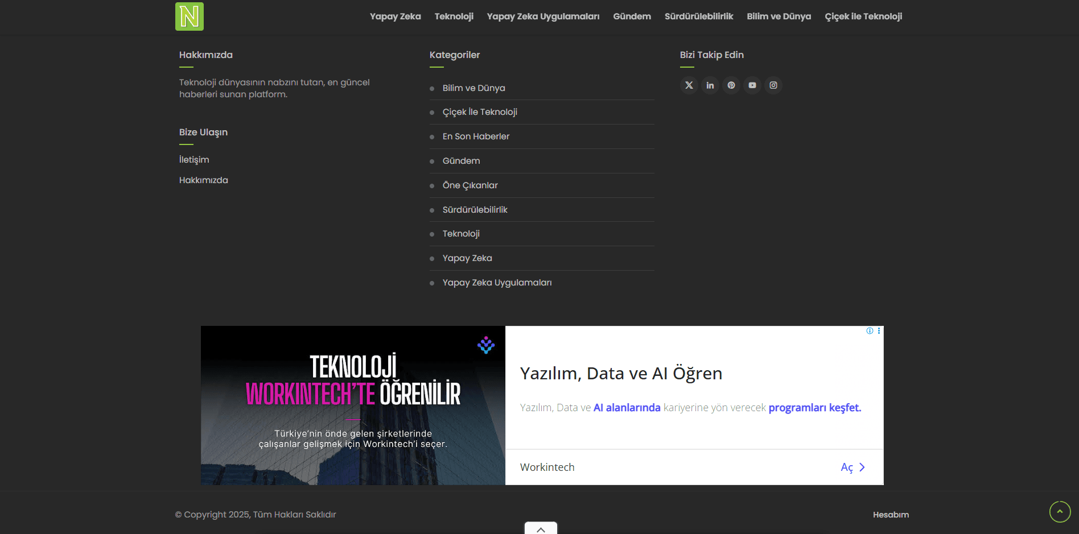Screen dimensions: 1079x534
Task: Open the ad options menu dots
Action: point(879,331)
